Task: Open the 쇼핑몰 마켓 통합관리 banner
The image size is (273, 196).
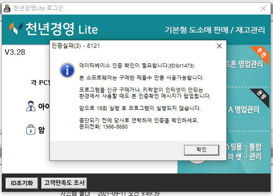Action: [244, 152]
